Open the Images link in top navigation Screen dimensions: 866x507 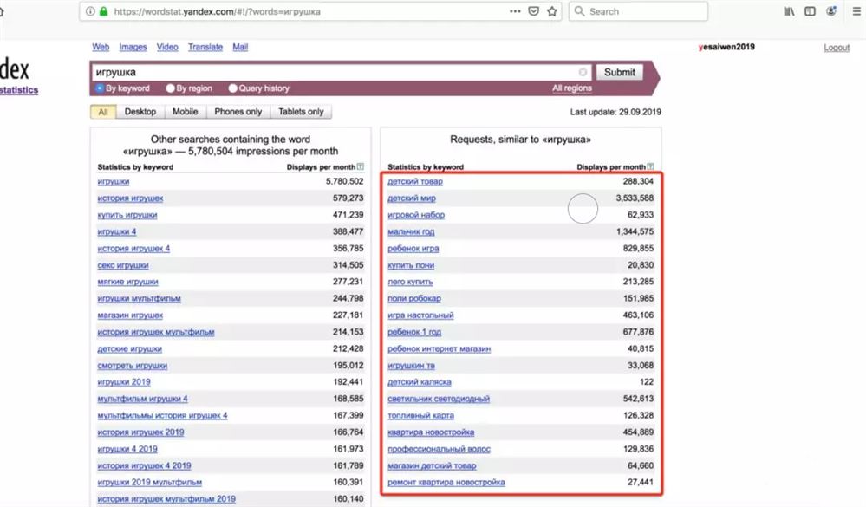coord(133,47)
